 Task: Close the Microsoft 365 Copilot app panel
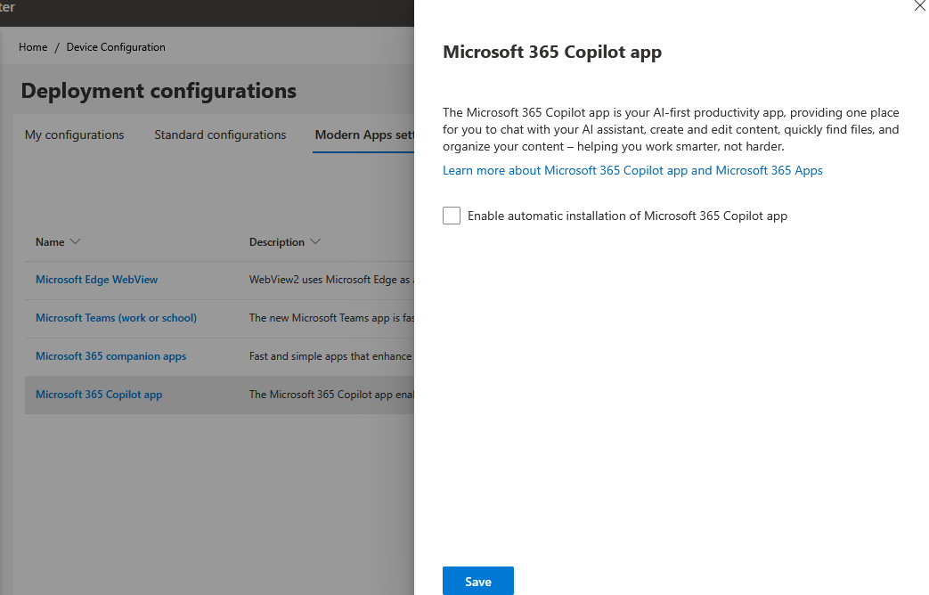pos(919,5)
